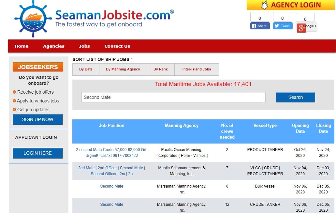
Task: Sort ship jobs By Manning Agency
Action: [x=123, y=69]
